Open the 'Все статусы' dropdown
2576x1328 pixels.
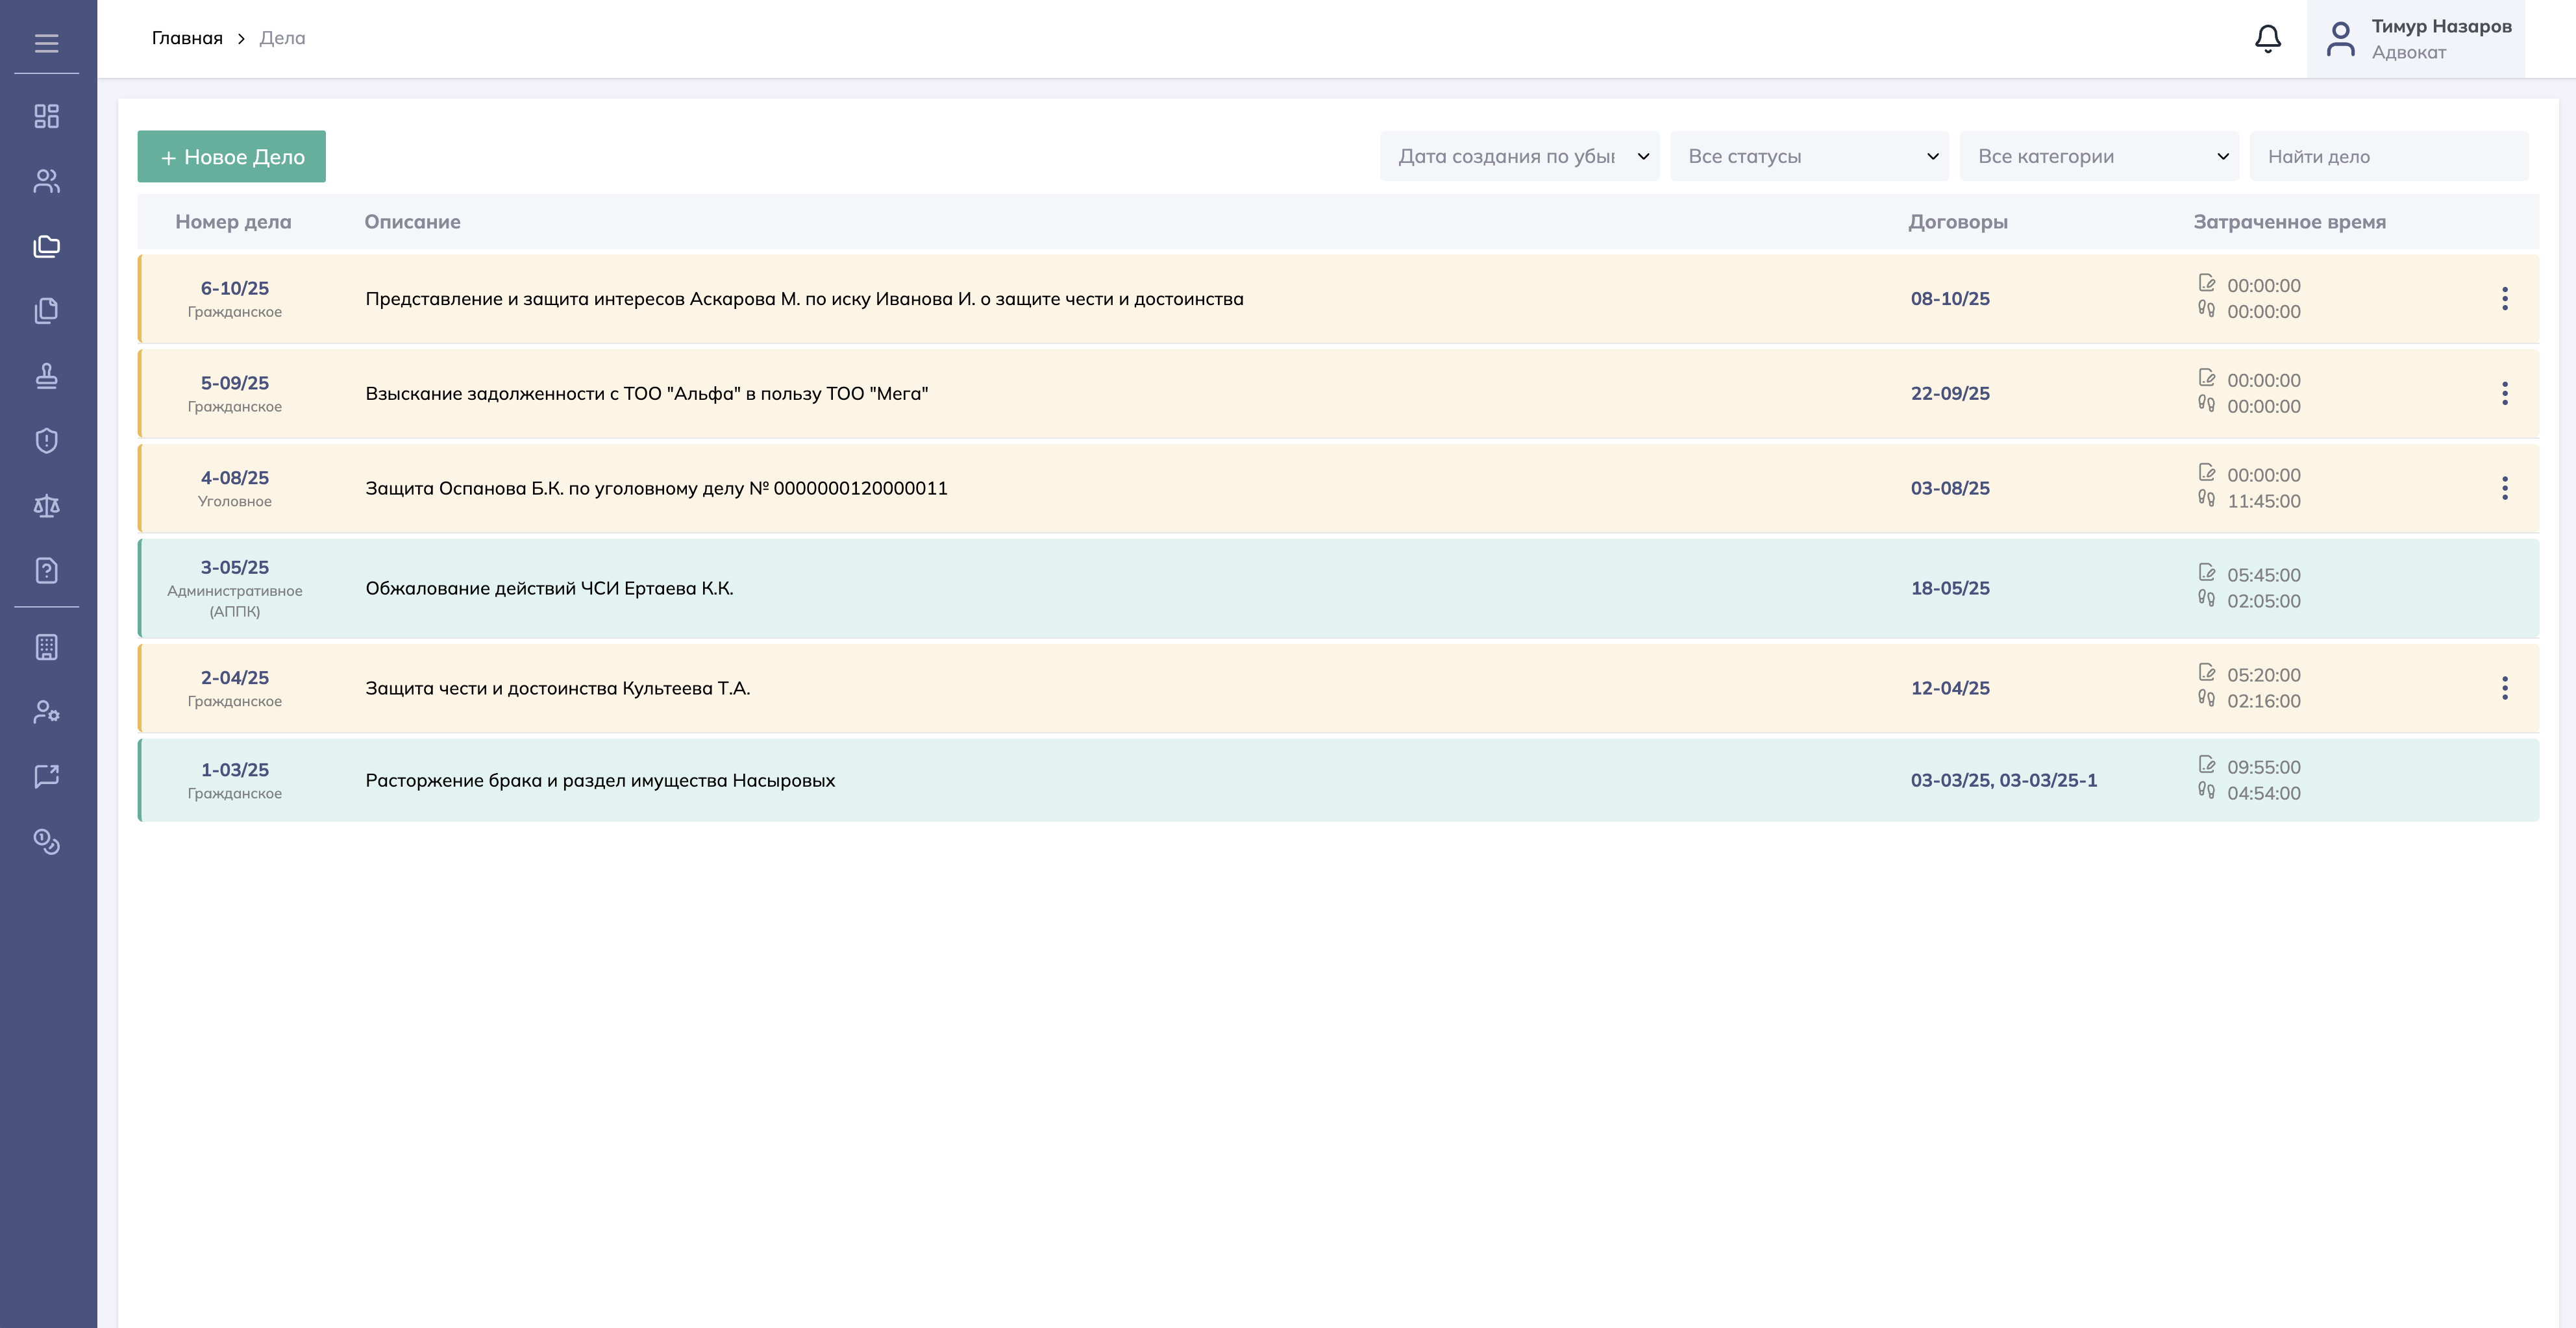coord(1808,156)
